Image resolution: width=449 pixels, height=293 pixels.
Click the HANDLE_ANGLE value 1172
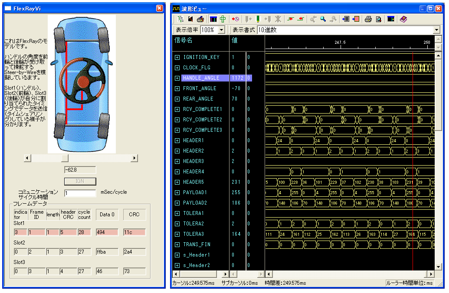(x=238, y=78)
